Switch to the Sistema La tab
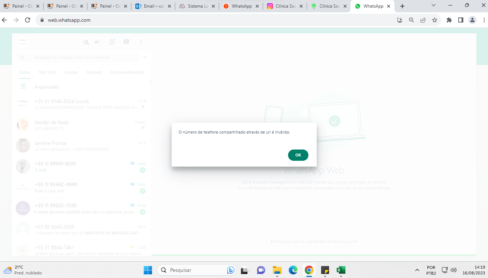 click(197, 6)
